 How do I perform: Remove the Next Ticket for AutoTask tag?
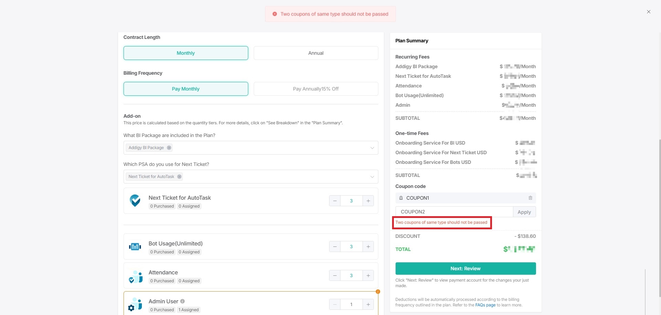179,177
